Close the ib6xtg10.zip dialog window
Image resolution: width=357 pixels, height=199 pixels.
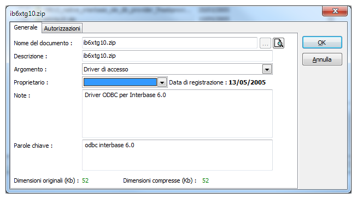click(x=335, y=11)
